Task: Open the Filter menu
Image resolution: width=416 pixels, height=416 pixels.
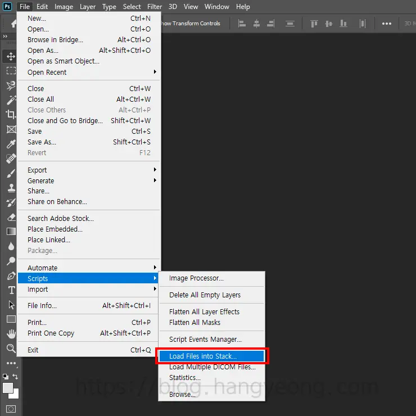Action: click(155, 7)
